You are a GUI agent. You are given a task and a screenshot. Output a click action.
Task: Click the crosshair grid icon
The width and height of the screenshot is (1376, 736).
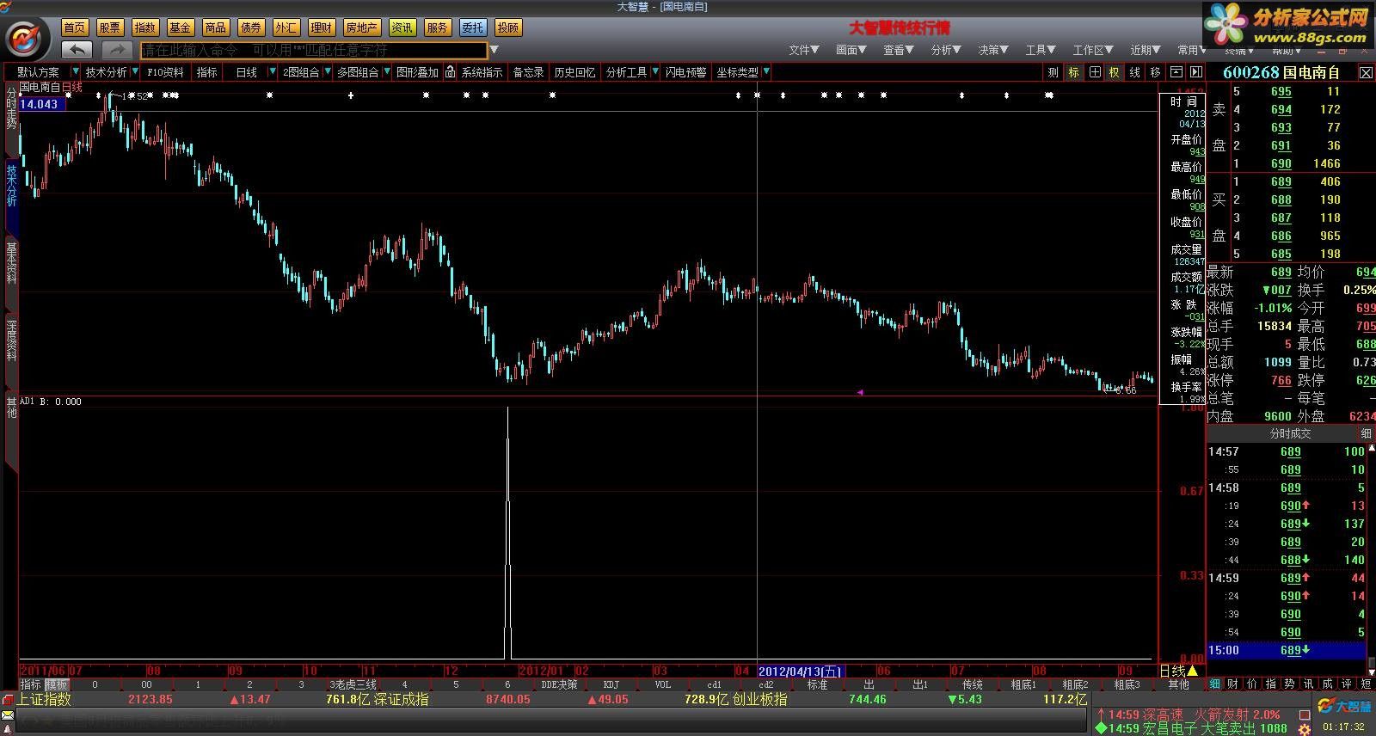[x=1095, y=72]
